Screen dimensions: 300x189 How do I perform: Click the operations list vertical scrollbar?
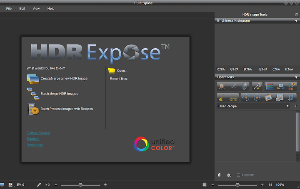click(x=297, y=132)
